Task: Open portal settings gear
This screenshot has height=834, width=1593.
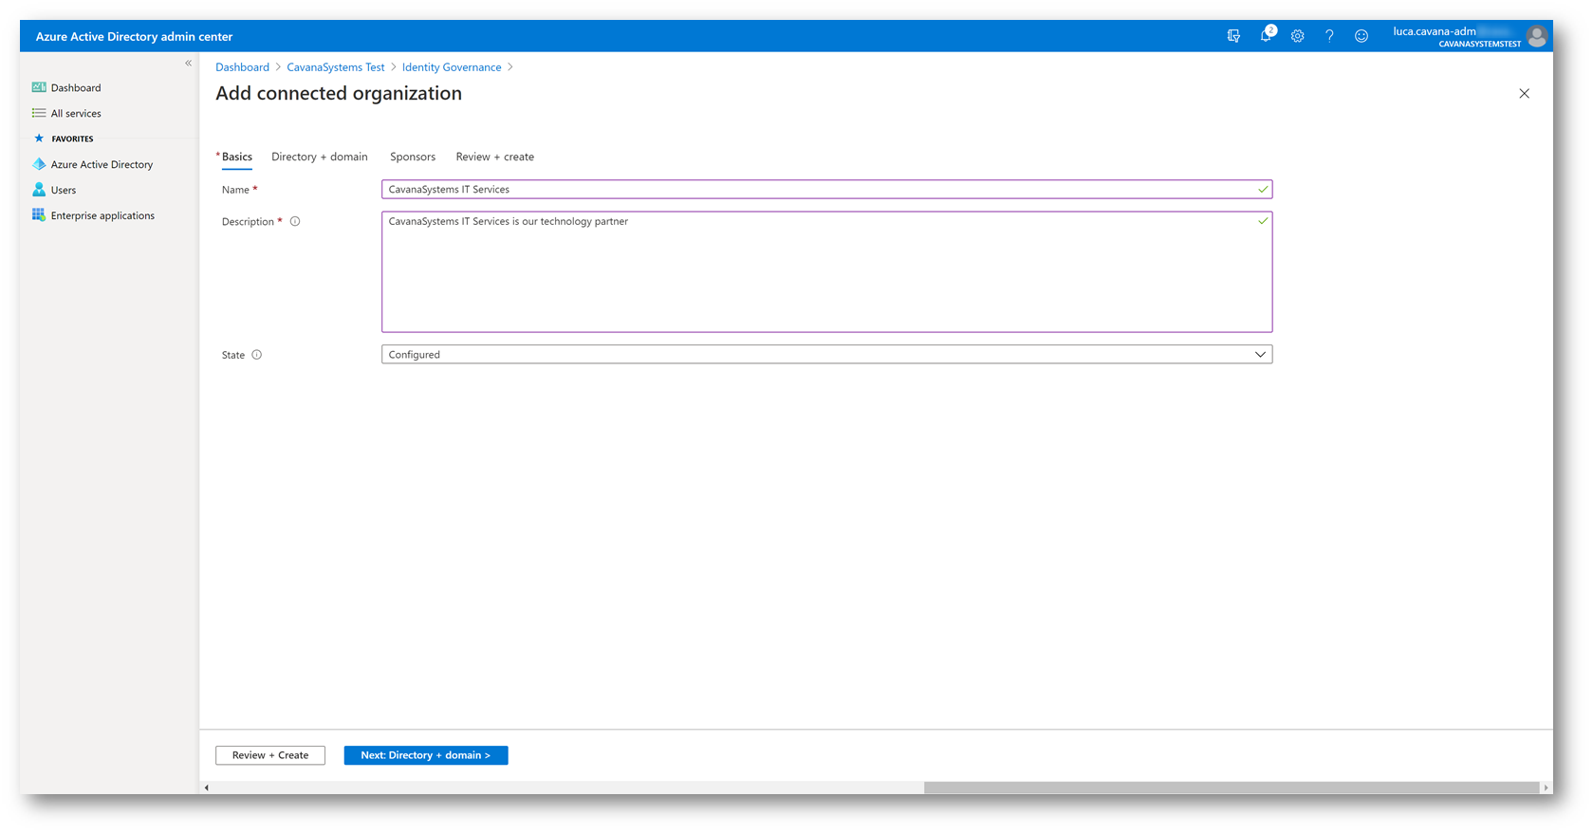Action: click(x=1297, y=36)
